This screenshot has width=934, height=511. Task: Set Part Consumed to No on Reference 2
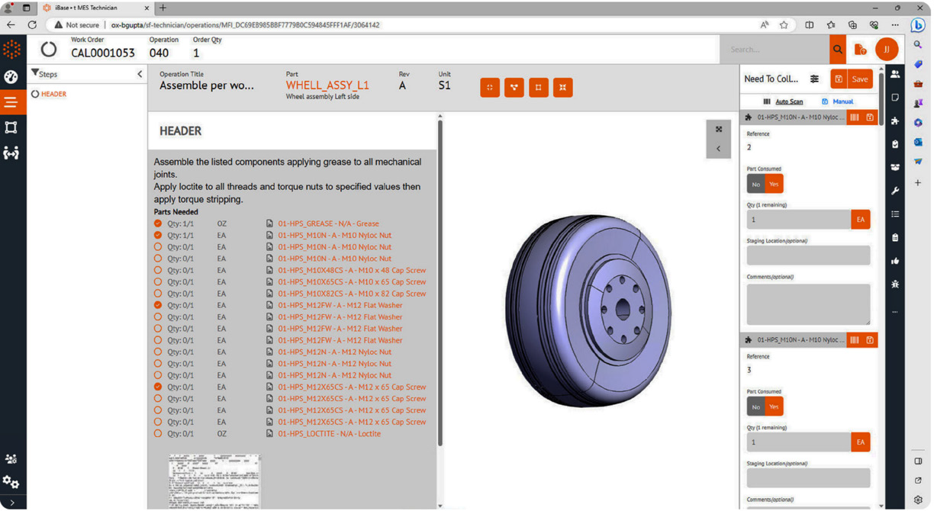[x=755, y=184]
